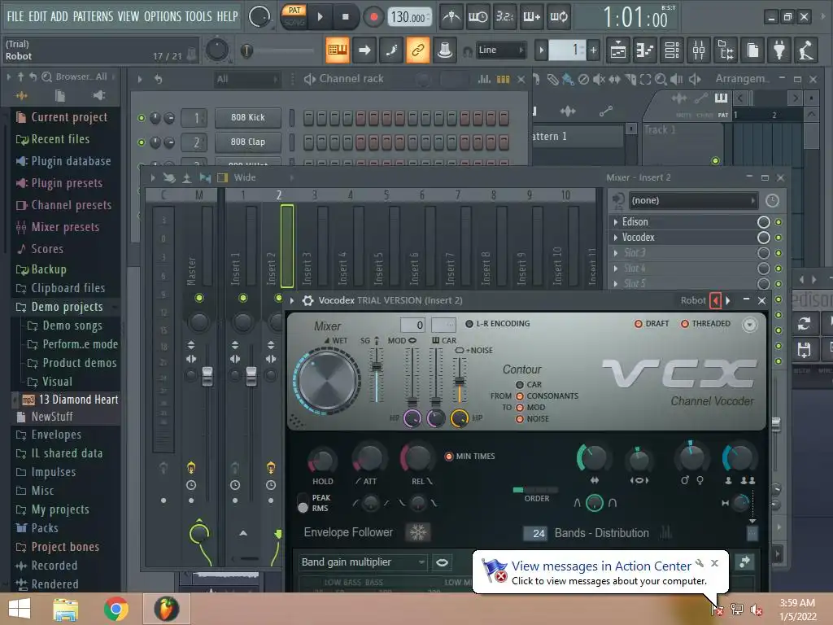Click the Play button
The height and width of the screenshot is (625, 833).
(x=320, y=17)
